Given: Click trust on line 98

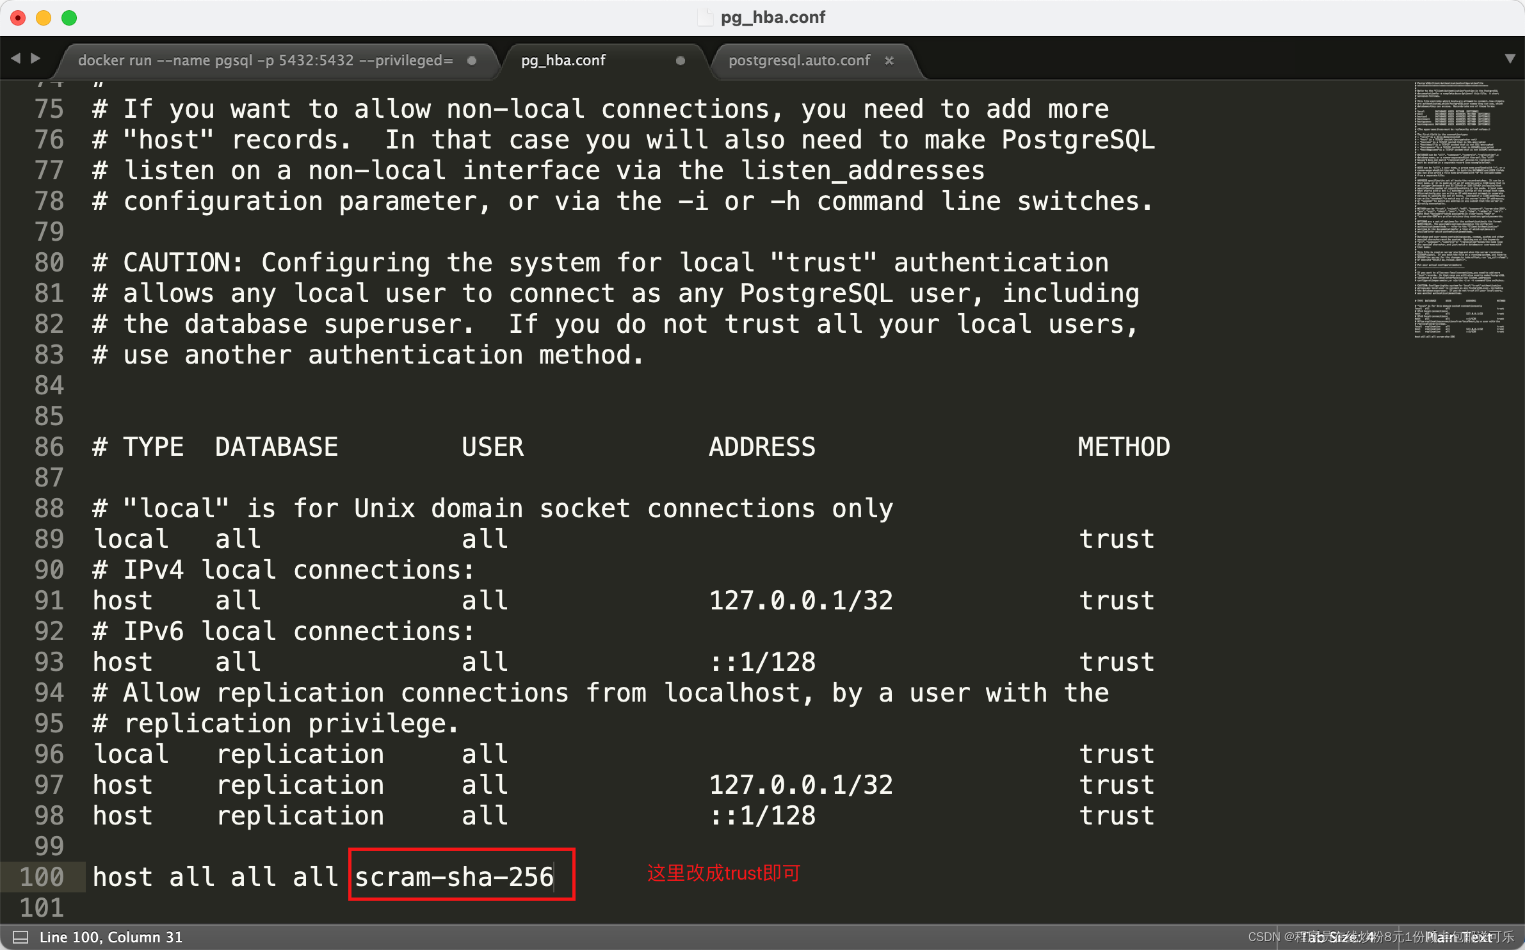Looking at the screenshot, I should (1117, 816).
